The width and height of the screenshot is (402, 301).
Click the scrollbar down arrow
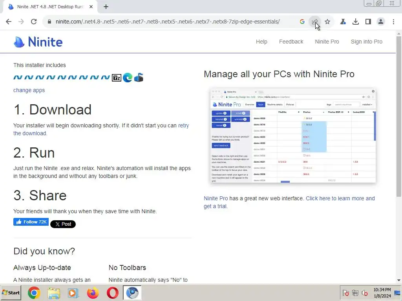pos(399,280)
